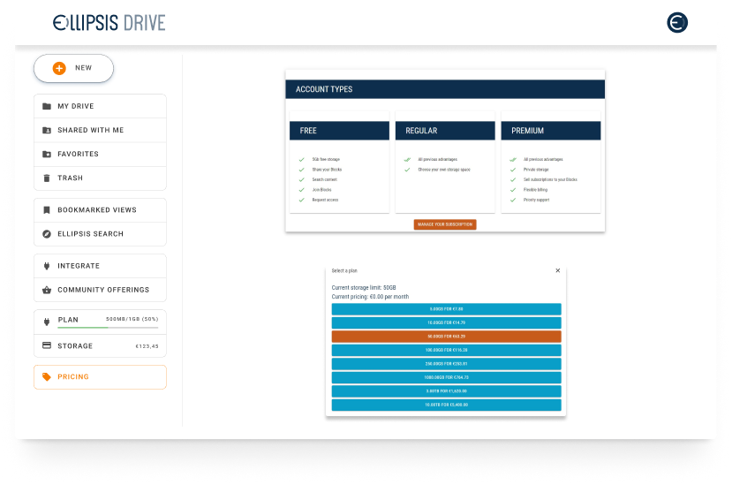The image size is (732, 485).
Task: Open Ellipsis Search in the sidebar
Action: [100, 234]
